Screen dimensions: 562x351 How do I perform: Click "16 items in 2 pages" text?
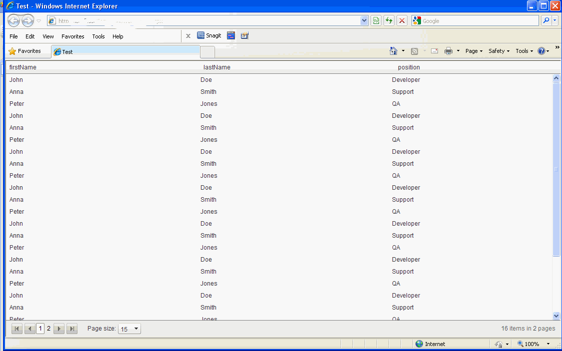click(x=528, y=328)
